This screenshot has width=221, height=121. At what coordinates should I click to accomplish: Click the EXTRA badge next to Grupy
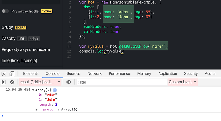pyautogui.click(x=20, y=27)
